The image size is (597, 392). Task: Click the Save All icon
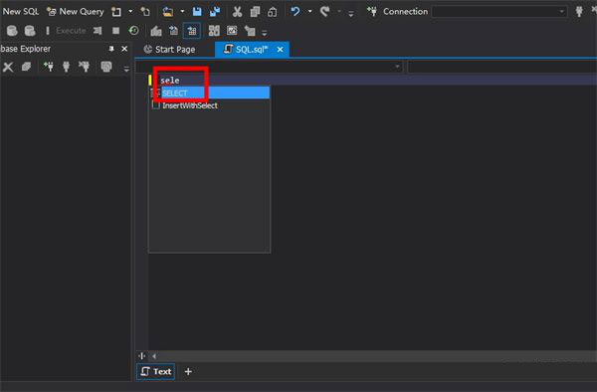[x=215, y=12]
